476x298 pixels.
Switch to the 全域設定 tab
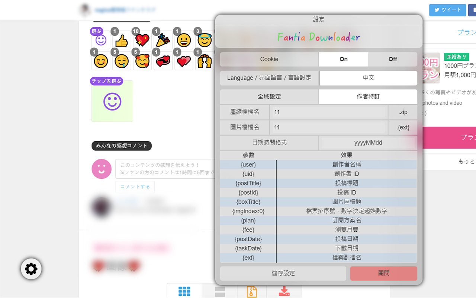tap(269, 97)
